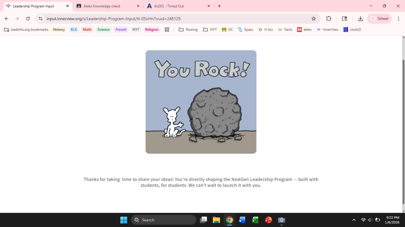
Task: Show hidden system tray icons
Action: (354, 220)
